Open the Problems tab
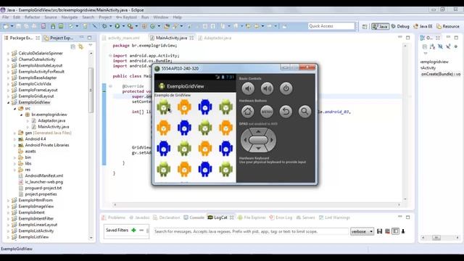The image size is (464, 261). (x=113, y=217)
